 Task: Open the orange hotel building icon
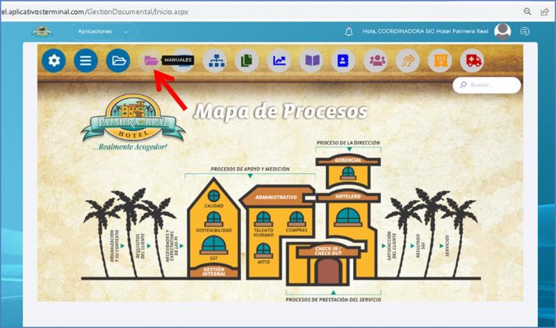440,60
